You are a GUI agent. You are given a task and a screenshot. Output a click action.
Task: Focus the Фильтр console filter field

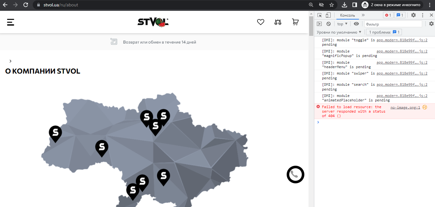click(x=393, y=24)
